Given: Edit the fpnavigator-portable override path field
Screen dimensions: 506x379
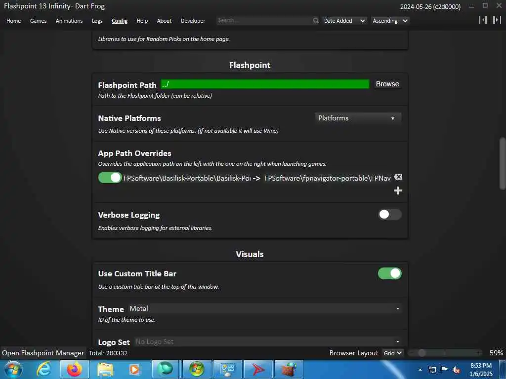Looking at the screenshot, I should [x=328, y=178].
